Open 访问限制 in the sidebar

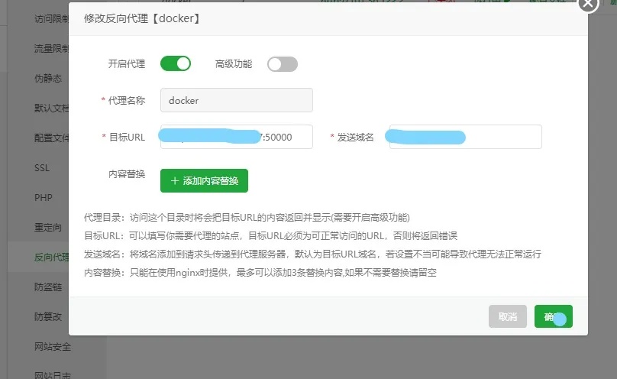[x=52, y=18]
